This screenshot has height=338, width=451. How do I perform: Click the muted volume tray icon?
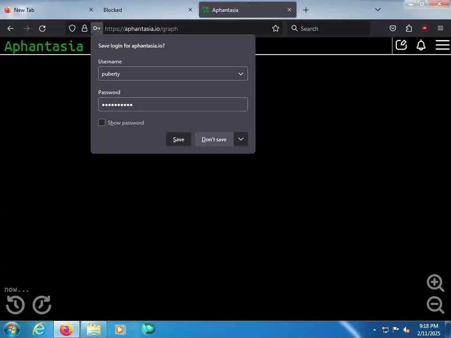[x=406, y=330]
